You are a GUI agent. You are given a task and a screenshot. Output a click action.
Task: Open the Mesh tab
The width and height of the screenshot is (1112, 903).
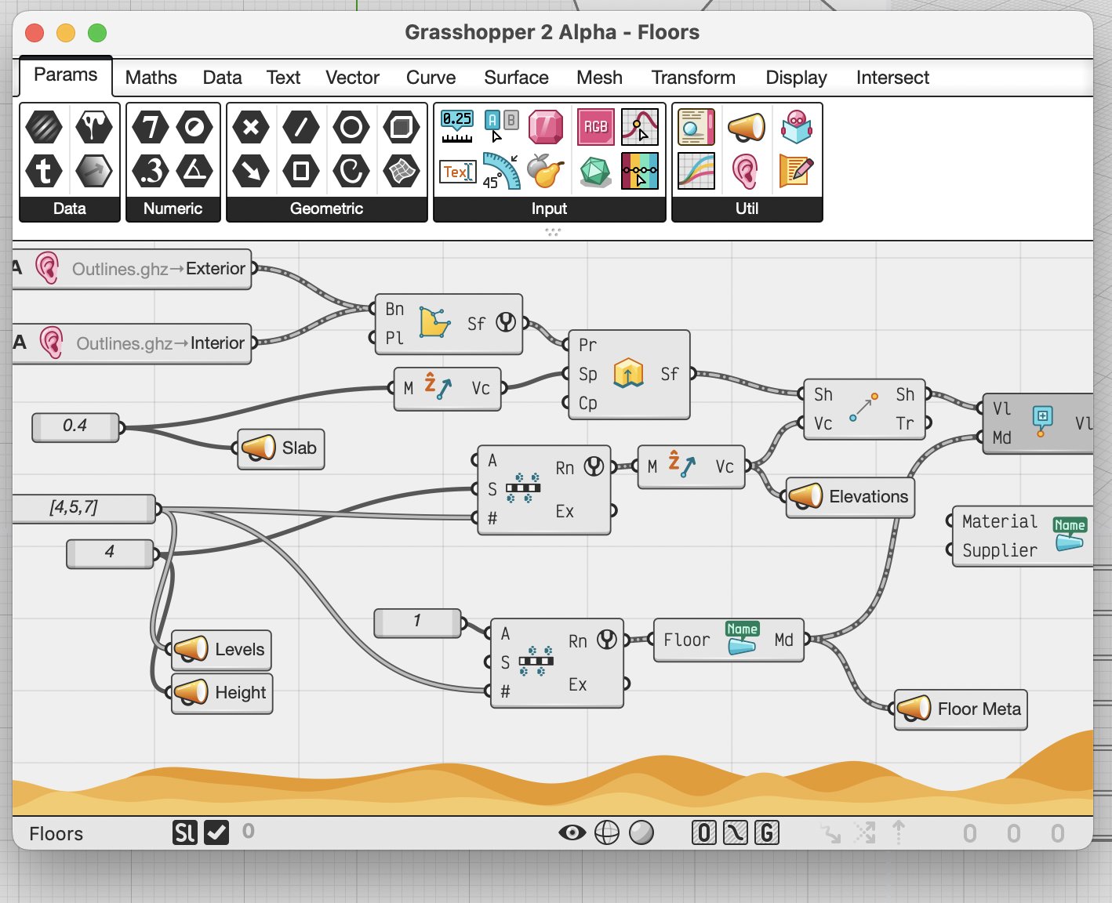599,78
